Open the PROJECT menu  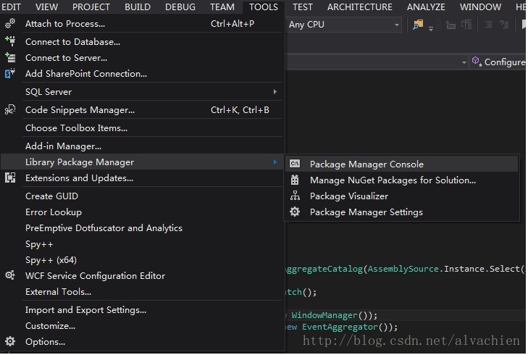coord(91,7)
